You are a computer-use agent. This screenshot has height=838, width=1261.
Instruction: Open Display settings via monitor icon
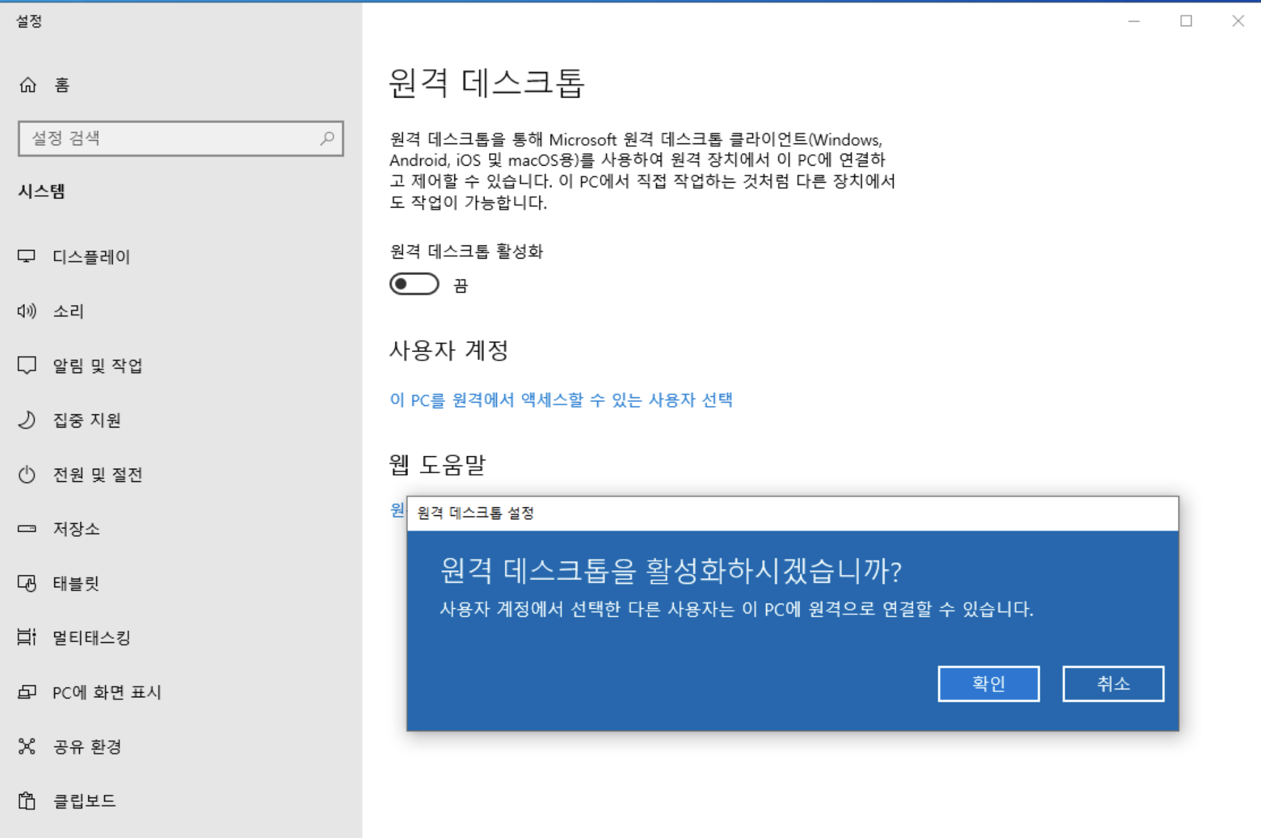click(x=27, y=256)
